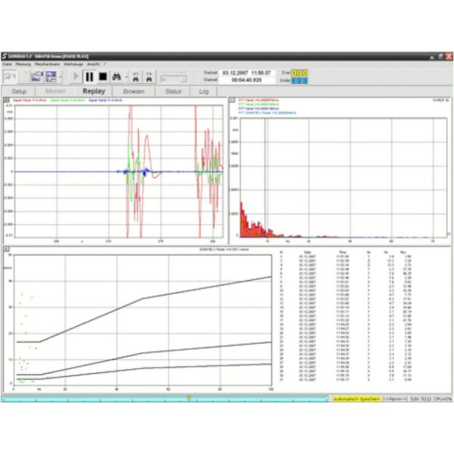
Task: Close the SAMURAI window with the red X
Action: point(449,57)
